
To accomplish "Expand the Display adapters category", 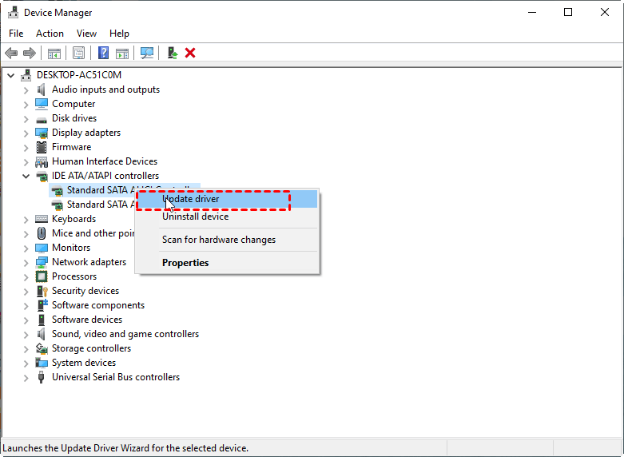I will 26,133.
